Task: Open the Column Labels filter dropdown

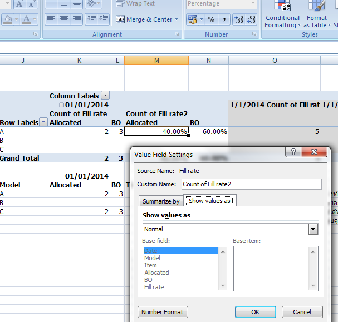Action: pos(105,96)
